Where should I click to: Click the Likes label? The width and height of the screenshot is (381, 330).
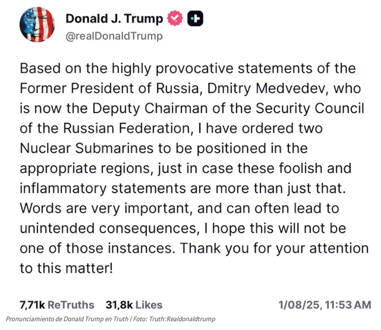(149, 305)
